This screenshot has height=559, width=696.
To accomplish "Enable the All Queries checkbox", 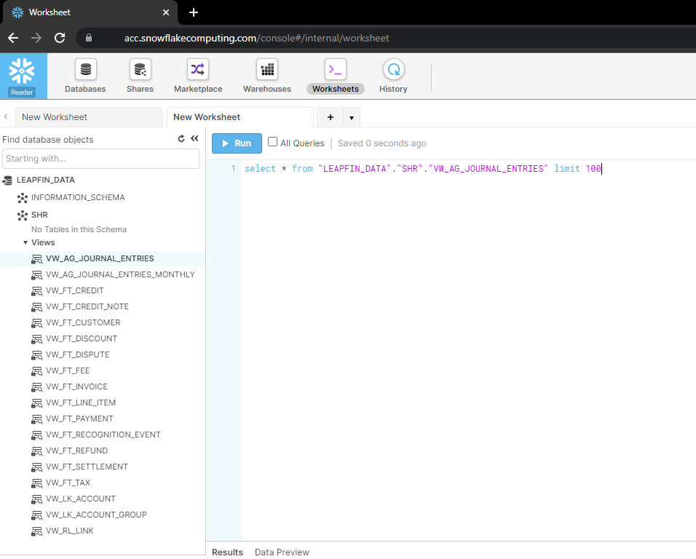I will click(x=272, y=142).
